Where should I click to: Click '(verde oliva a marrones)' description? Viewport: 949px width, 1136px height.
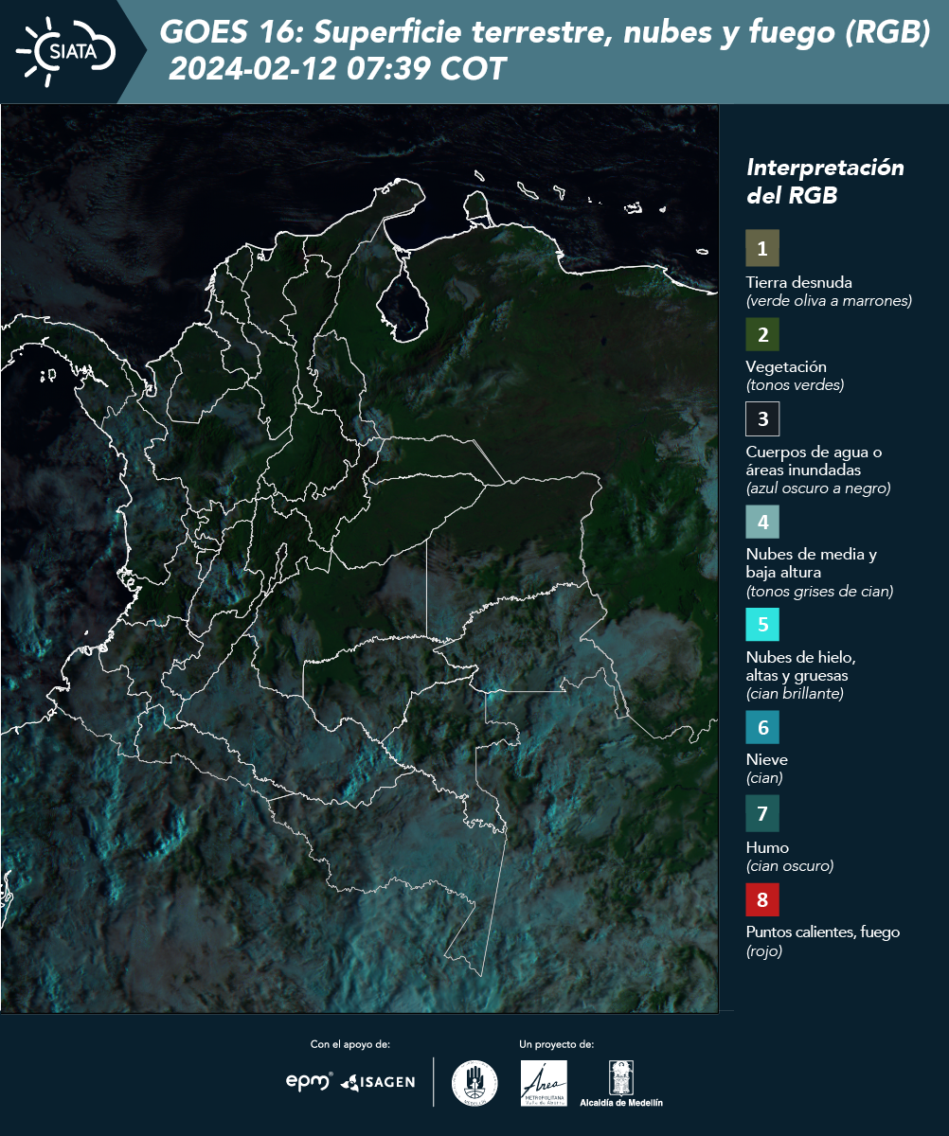coord(829,301)
